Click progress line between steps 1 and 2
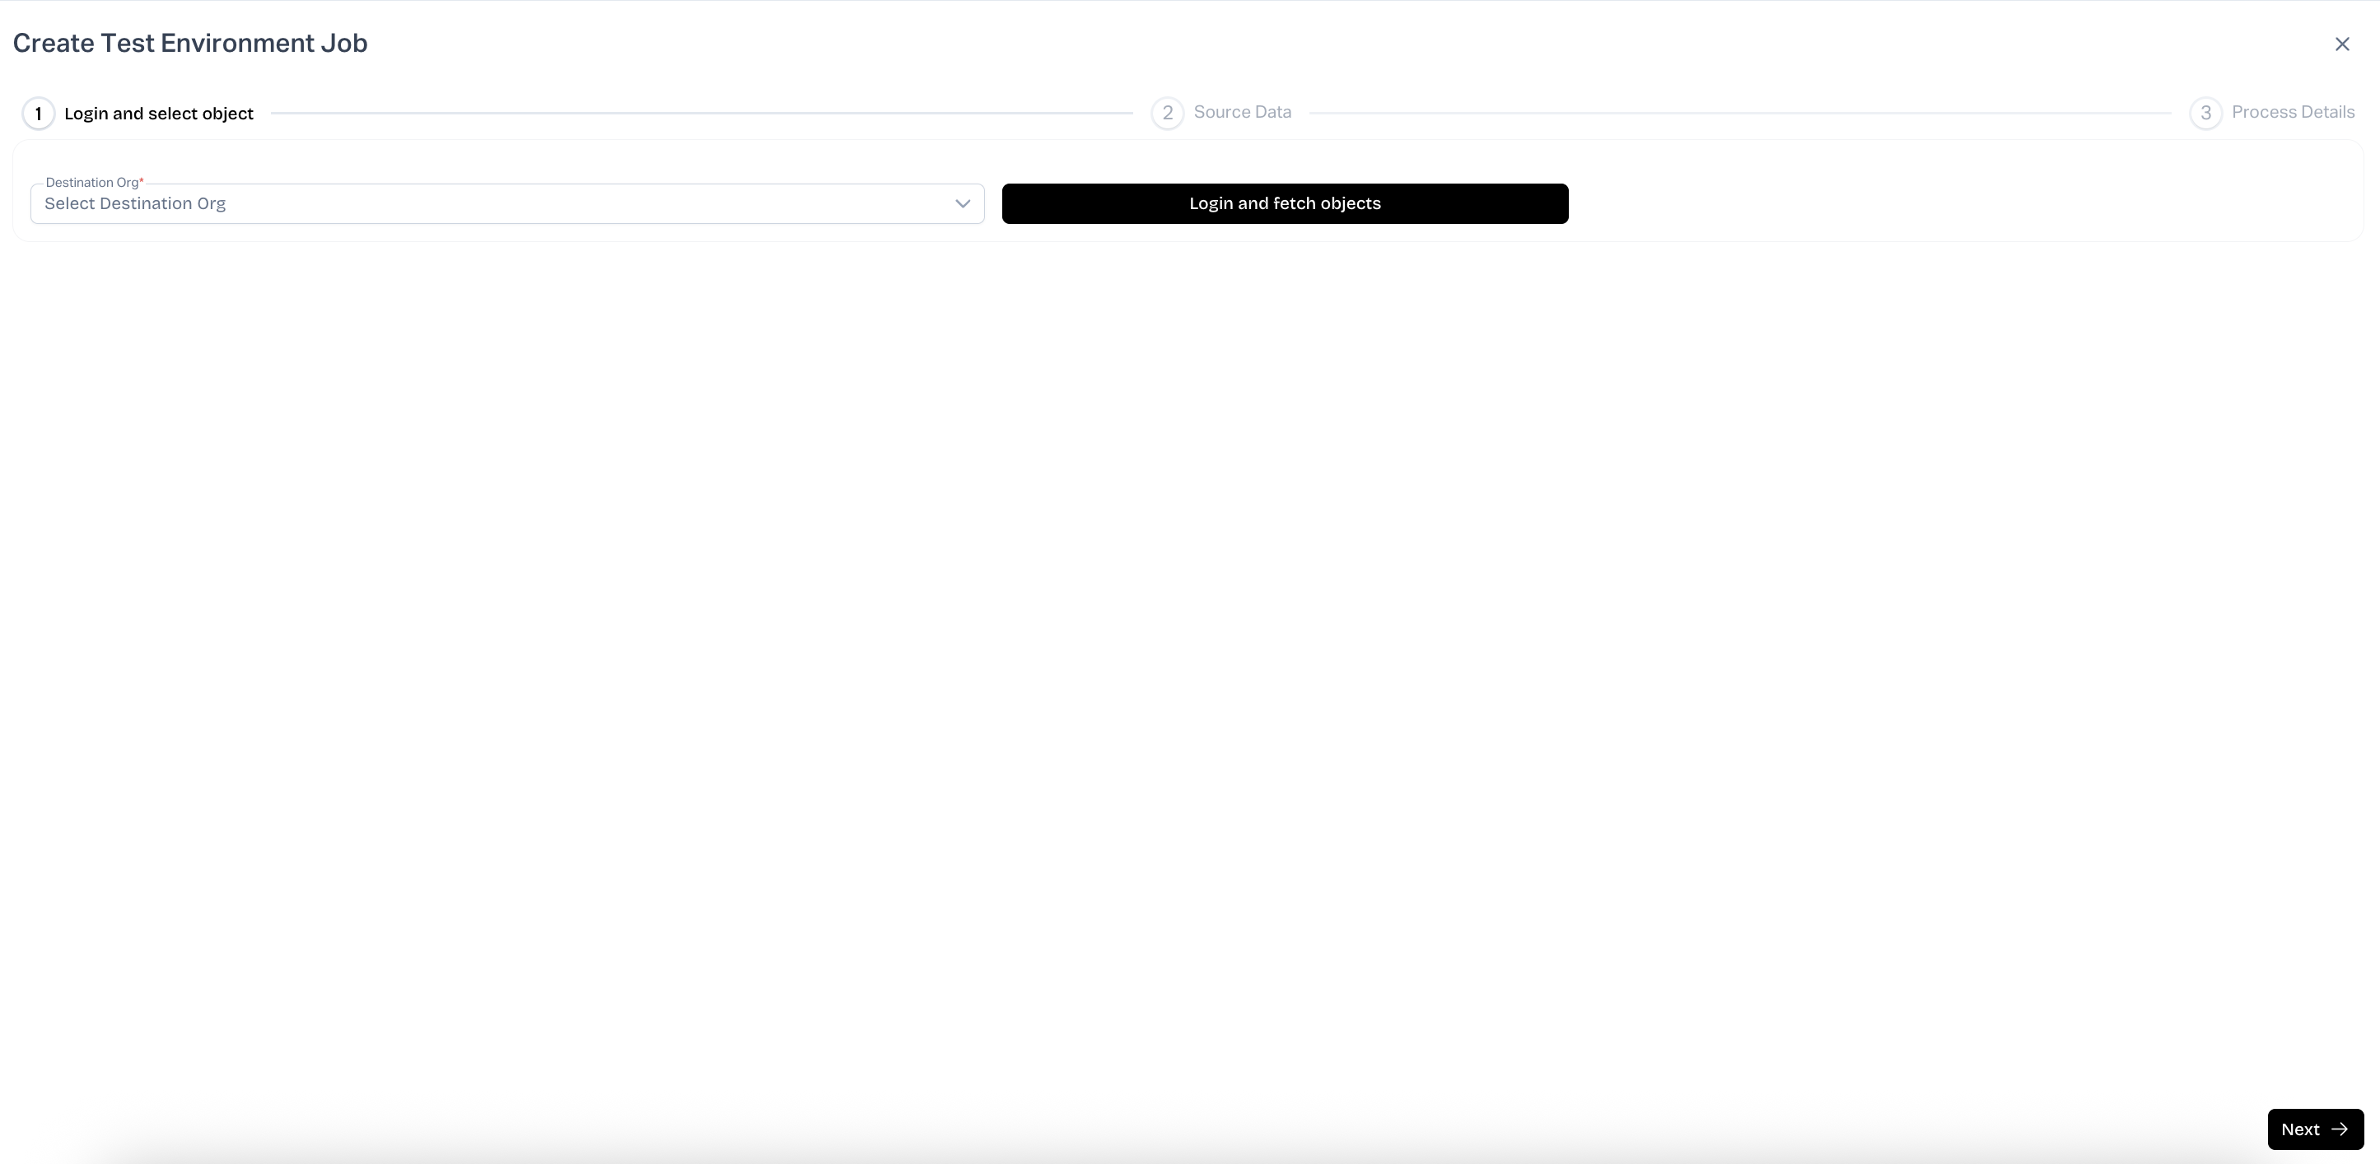Image resolution: width=2380 pixels, height=1164 pixels. 702,113
